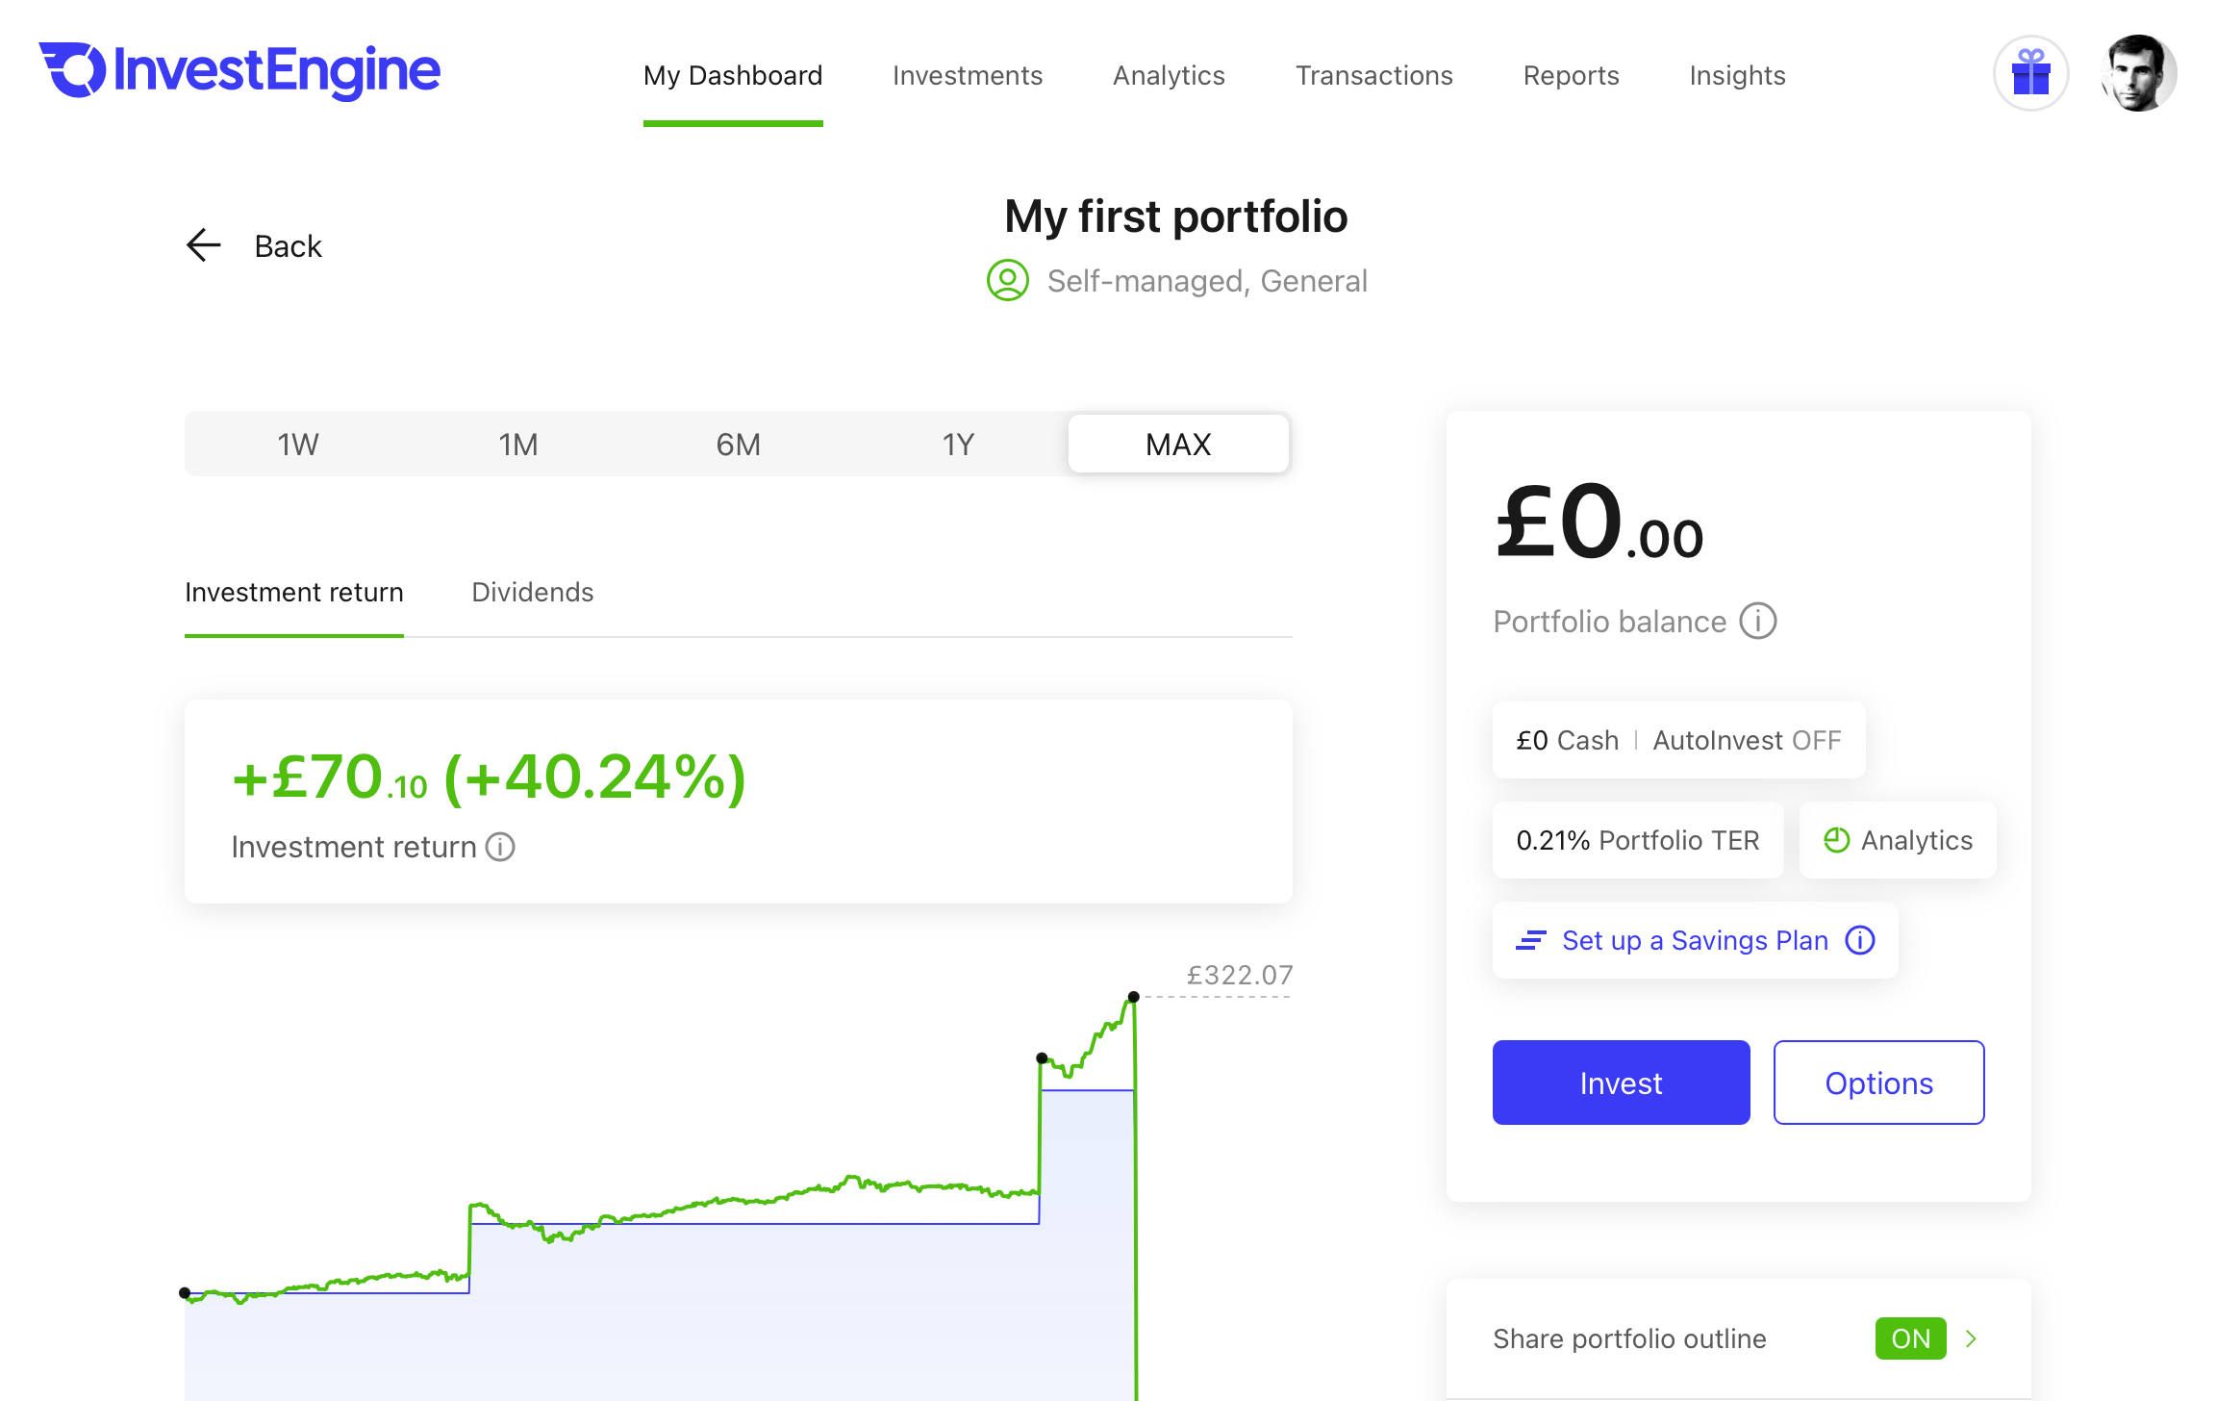Show info for Investment return
The width and height of the screenshot is (2216, 1401).
coord(500,847)
